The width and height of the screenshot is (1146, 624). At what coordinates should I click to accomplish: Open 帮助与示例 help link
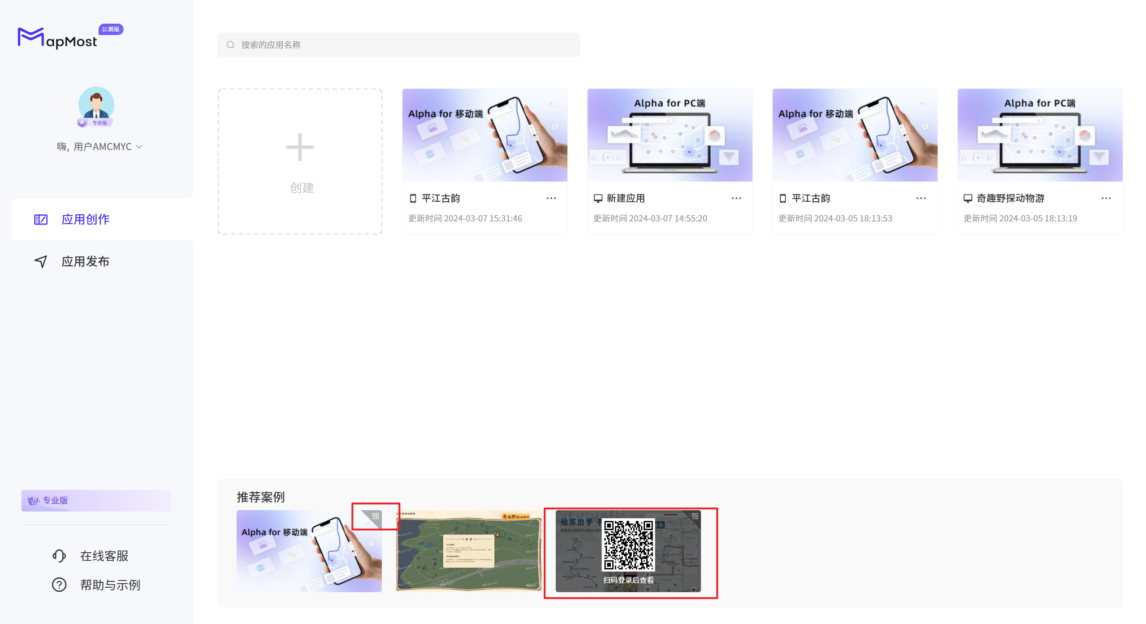[x=110, y=585]
